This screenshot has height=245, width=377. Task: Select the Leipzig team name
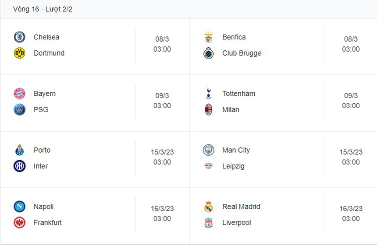[233, 166]
